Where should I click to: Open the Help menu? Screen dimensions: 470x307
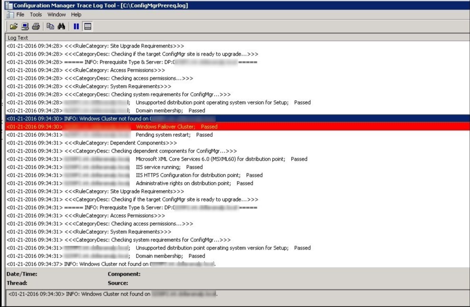[76, 14]
